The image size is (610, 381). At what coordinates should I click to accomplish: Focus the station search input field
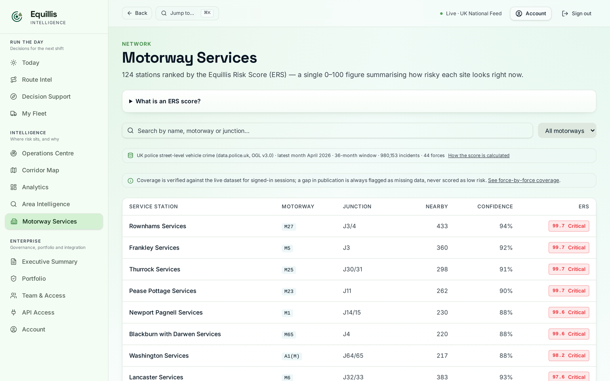click(327, 131)
